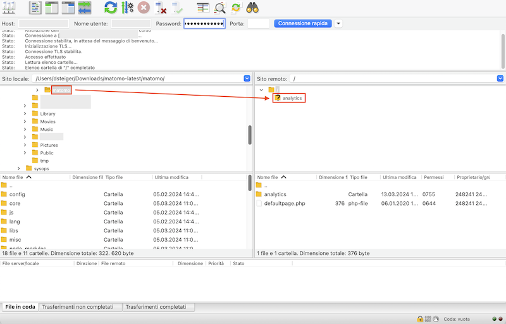Click the binary data type status icon

(428, 319)
